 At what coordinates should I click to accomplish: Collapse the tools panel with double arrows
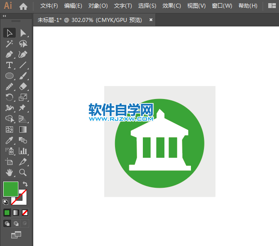pyautogui.click(x=4, y=16)
